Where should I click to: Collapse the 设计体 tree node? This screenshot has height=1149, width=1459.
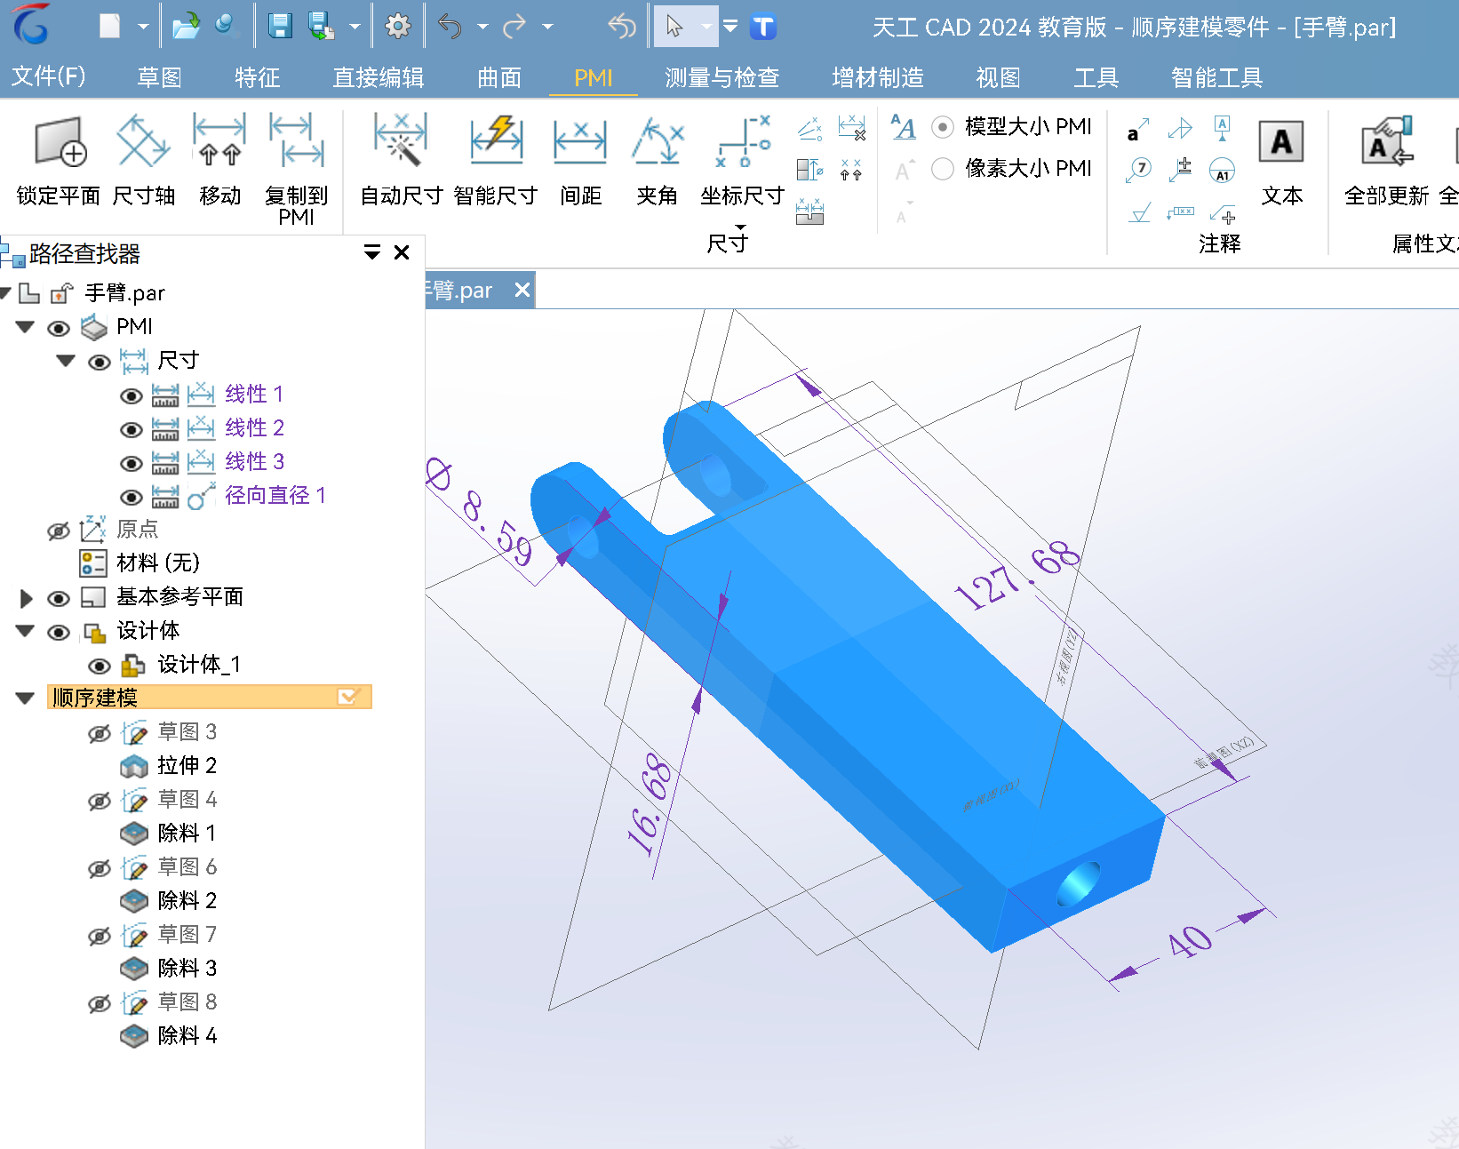tap(25, 631)
